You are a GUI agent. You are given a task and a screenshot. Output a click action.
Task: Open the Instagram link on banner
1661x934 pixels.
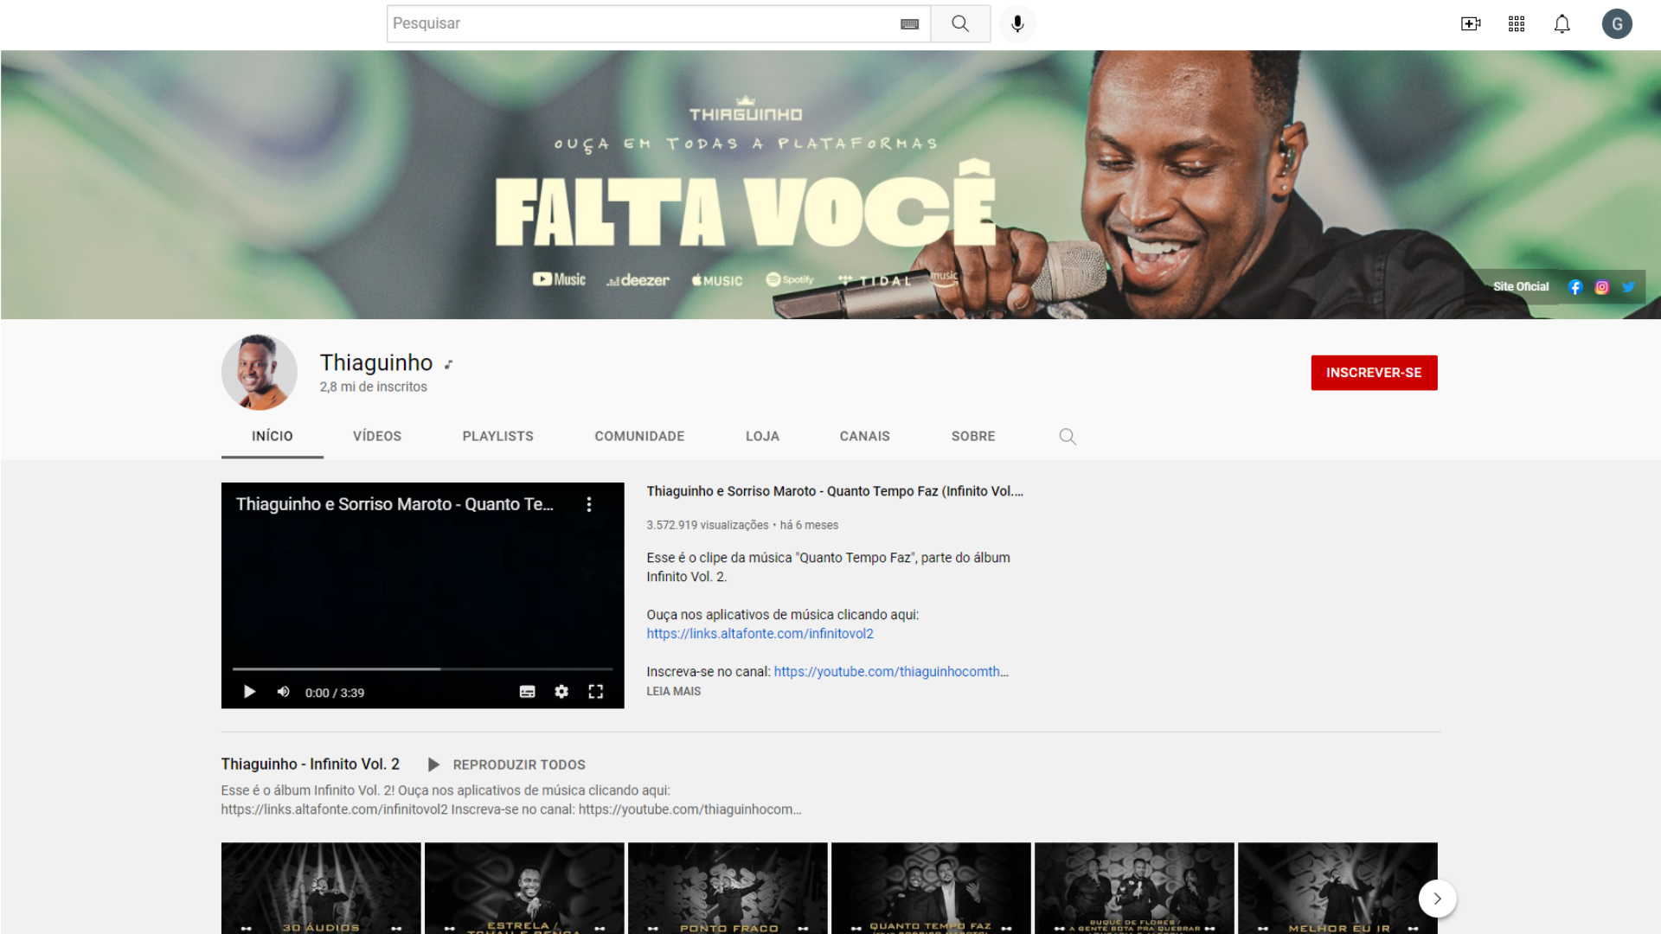pyautogui.click(x=1602, y=287)
